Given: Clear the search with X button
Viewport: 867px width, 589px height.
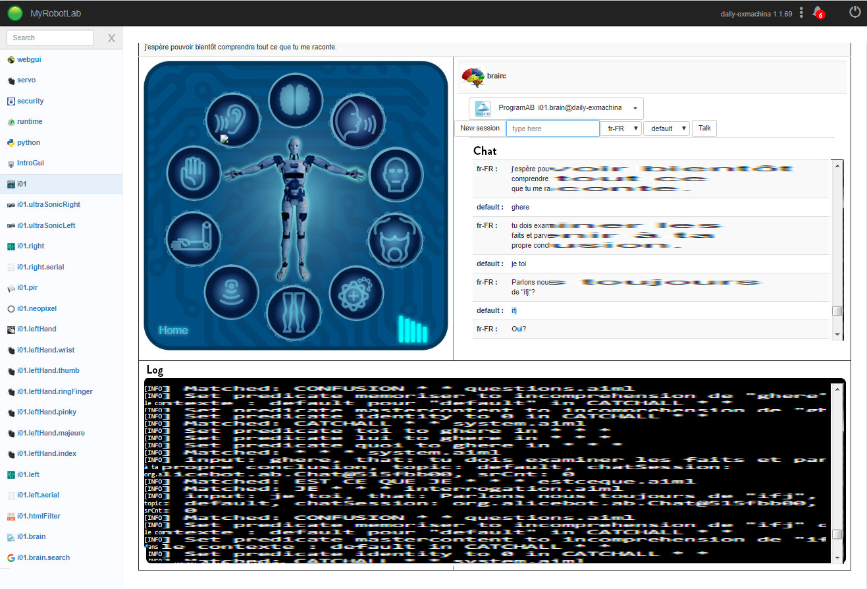Looking at the screenshot, I should (111, 38).
